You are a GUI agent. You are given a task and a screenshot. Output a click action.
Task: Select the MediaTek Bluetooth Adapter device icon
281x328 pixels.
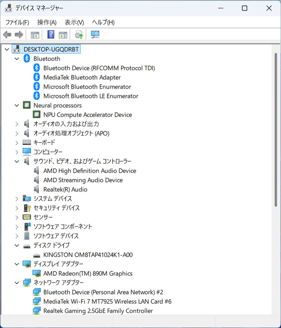pos(37,77)
